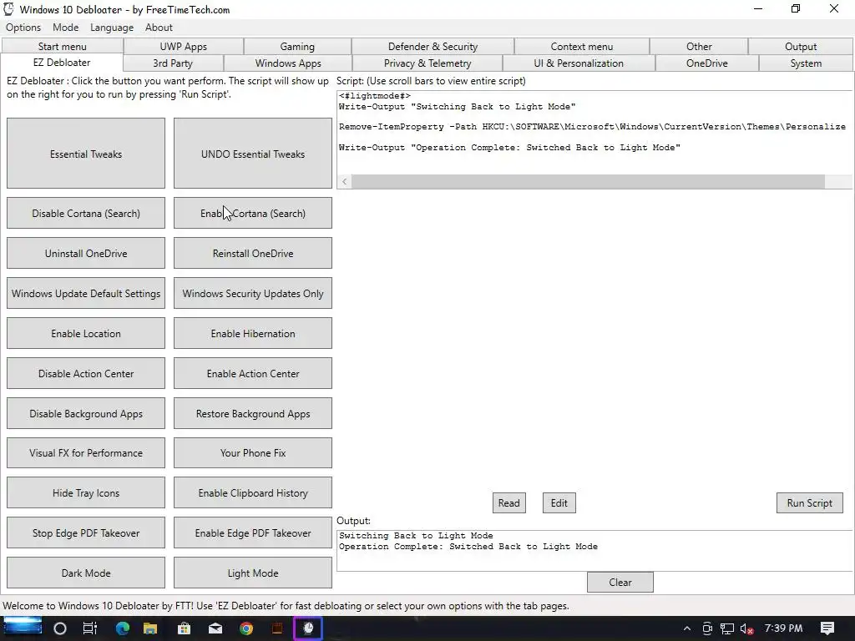Viewport: 855px width, 641px height.
Task: Click Enable Cortana (Search) button
Action: (x=253, y=213)
